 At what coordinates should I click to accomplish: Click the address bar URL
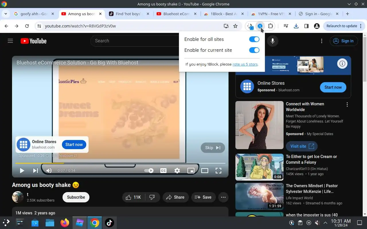80,26
